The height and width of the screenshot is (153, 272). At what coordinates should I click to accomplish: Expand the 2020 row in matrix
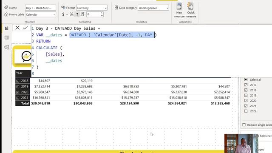tap(18, 92)
